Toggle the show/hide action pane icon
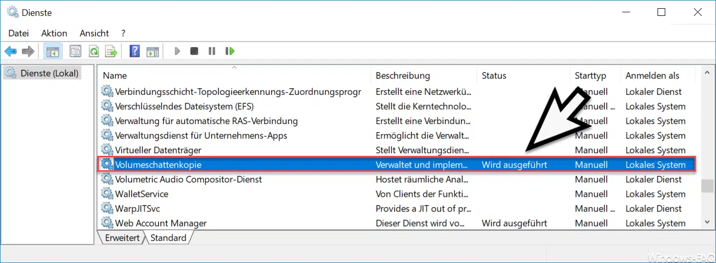 click(153, 51)
